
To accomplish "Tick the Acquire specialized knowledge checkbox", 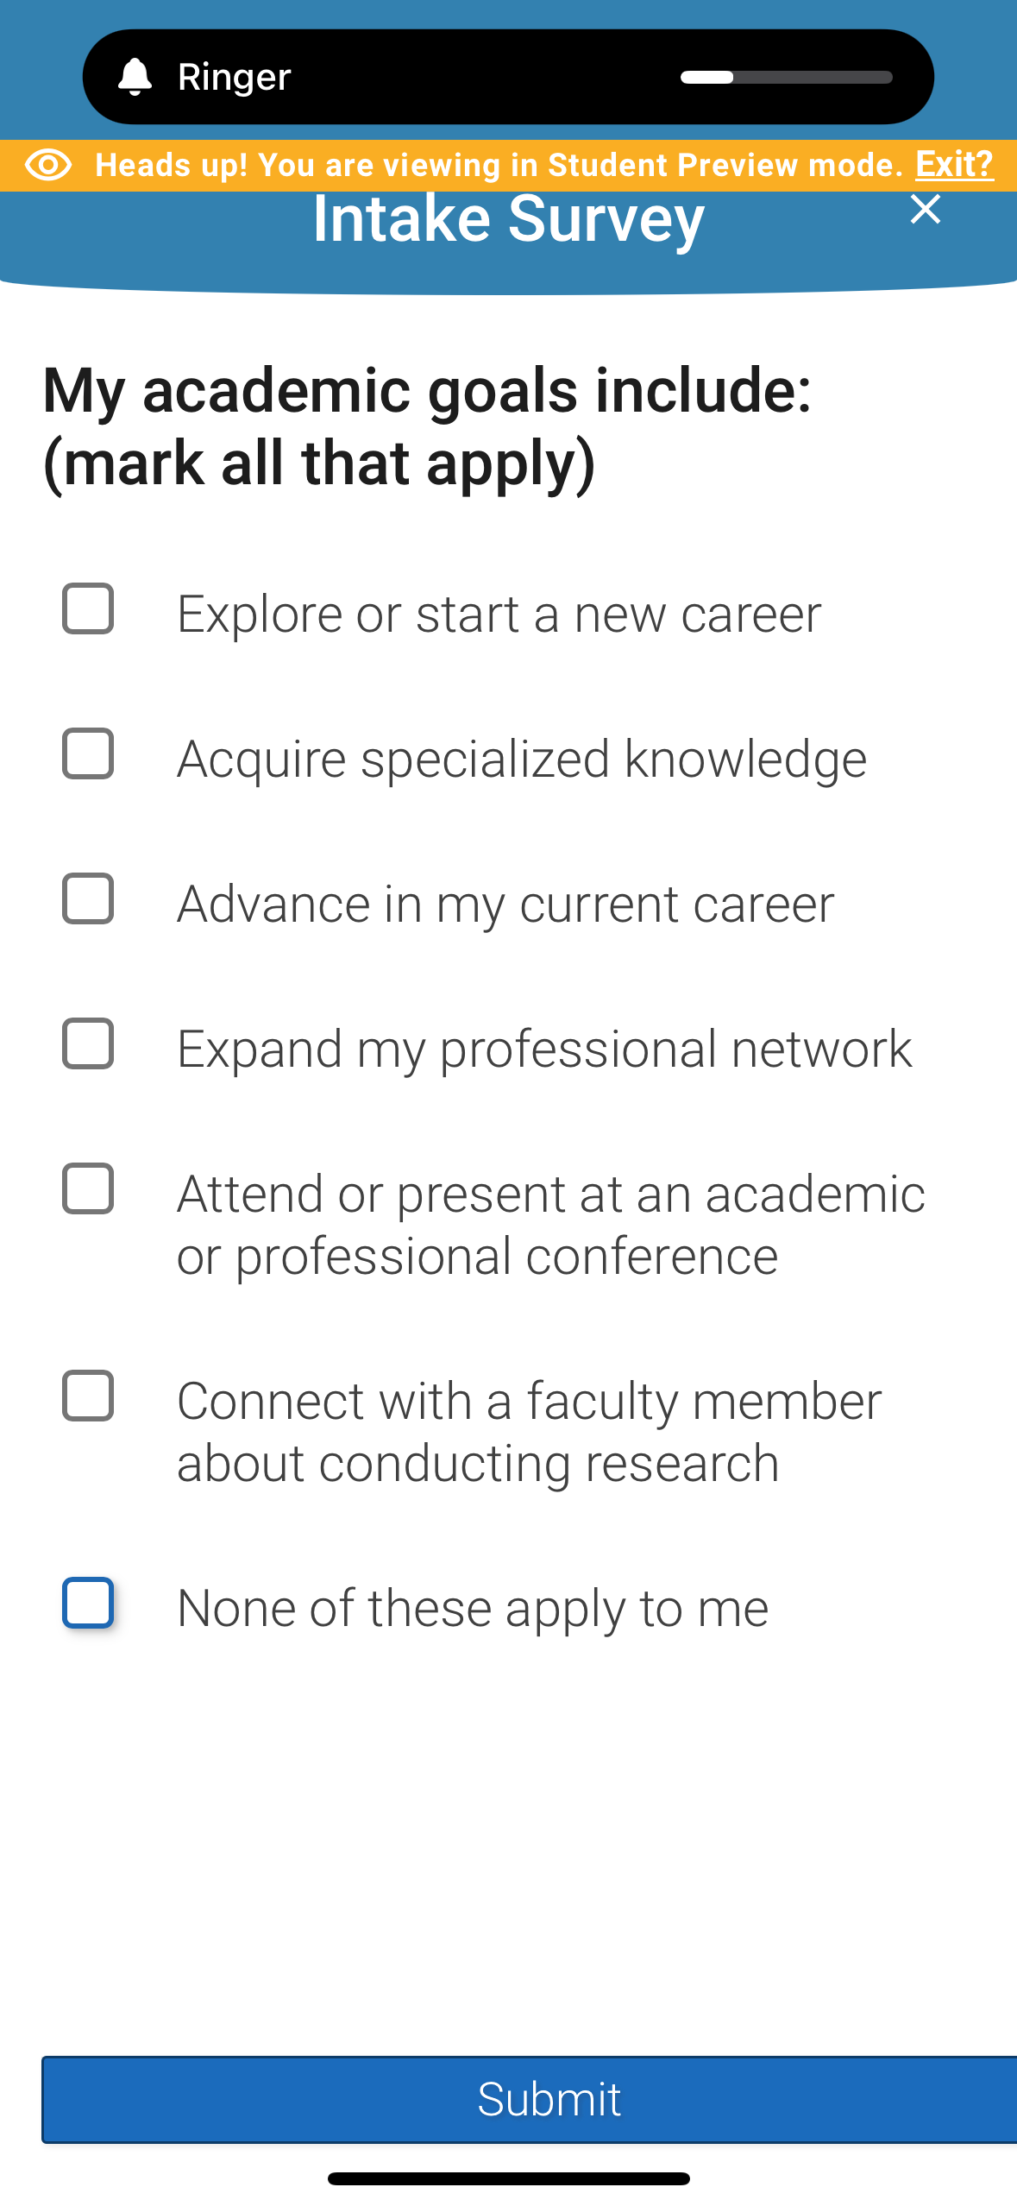I will [88, 754].
